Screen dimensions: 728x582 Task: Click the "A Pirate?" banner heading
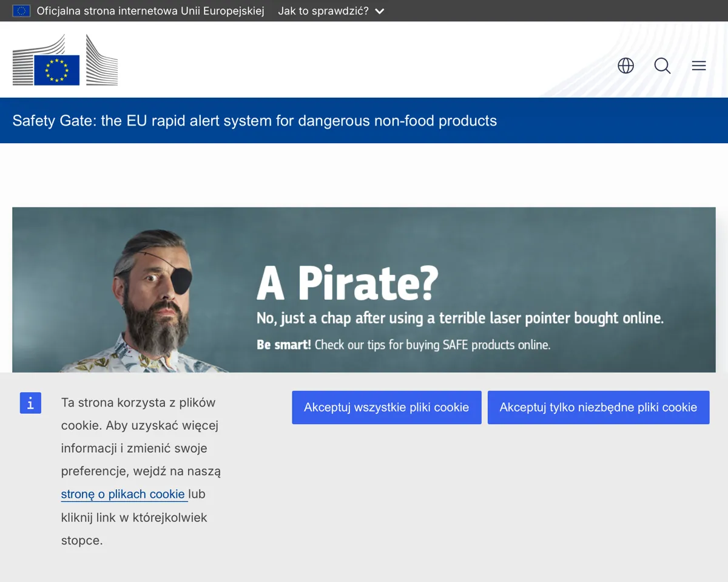click(x=347, y=283)
